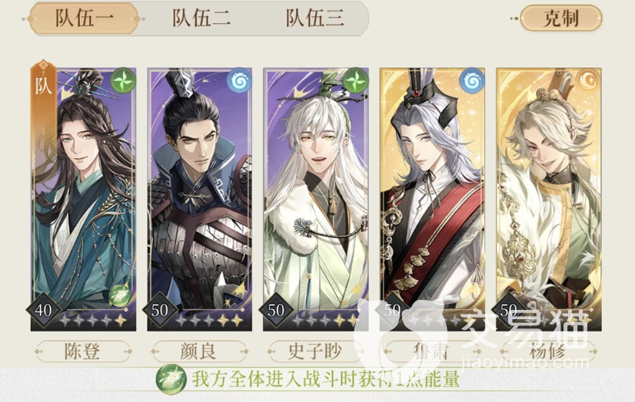635x402 pixels.
Task: Click the blue swirl element icon on 颜良's card
Action: point(240,81)
